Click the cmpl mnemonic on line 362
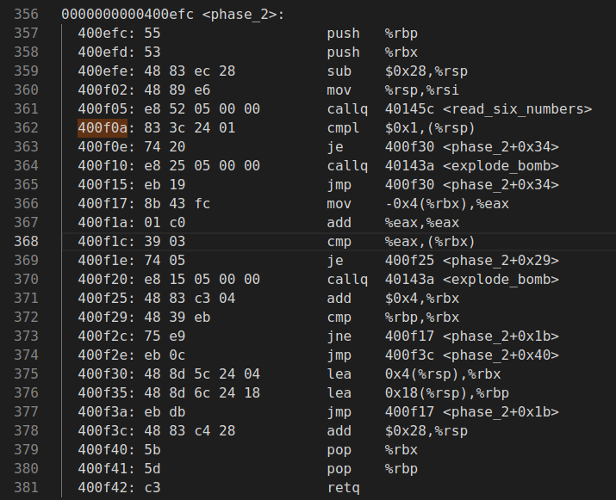Screen dimensions: 616x500 tap(342, 128)
